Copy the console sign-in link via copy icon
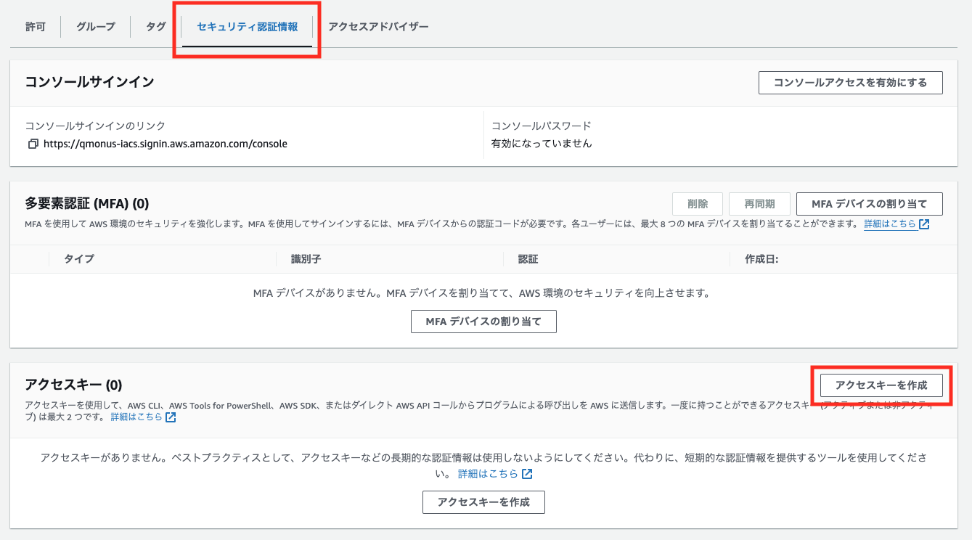Image resolution: width=972 pixels, height=540 pixels. coord(33,144)
